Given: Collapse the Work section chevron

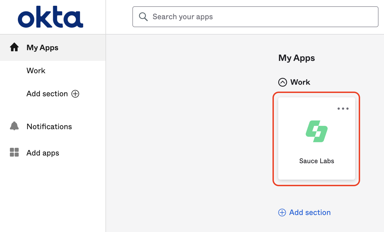Looking at the screenshot, I should click(283, 82).
